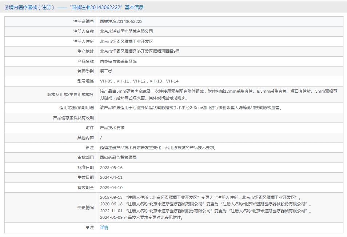
Task: Click model specs VH-05, VH-11 cell
Action: [139, 81]
